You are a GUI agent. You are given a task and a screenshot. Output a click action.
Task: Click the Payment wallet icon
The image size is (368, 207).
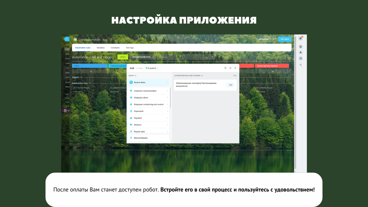pos(131,118)
